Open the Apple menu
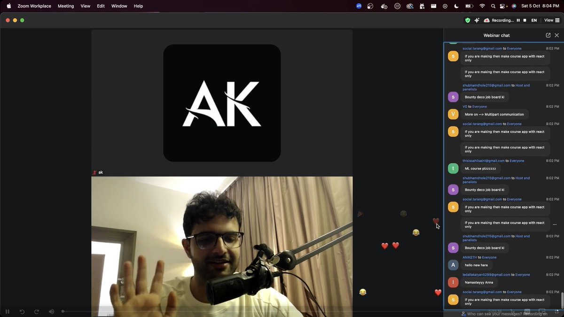Viewport: 564px width, 317px height. [8, 6]
